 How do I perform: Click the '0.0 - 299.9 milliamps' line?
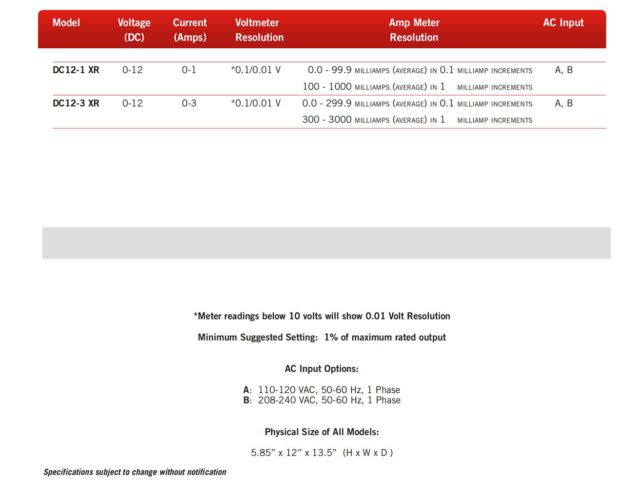(418, 103)
